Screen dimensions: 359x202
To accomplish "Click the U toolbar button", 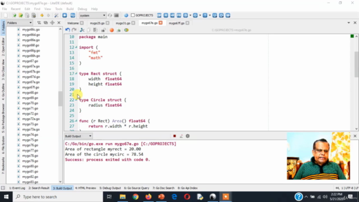I will point(214,15).
